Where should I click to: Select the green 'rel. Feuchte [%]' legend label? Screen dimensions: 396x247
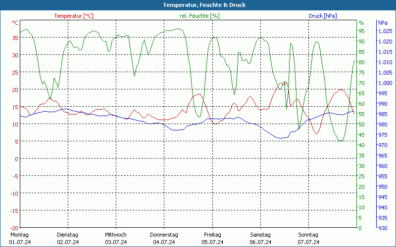[x=199, y=16]
